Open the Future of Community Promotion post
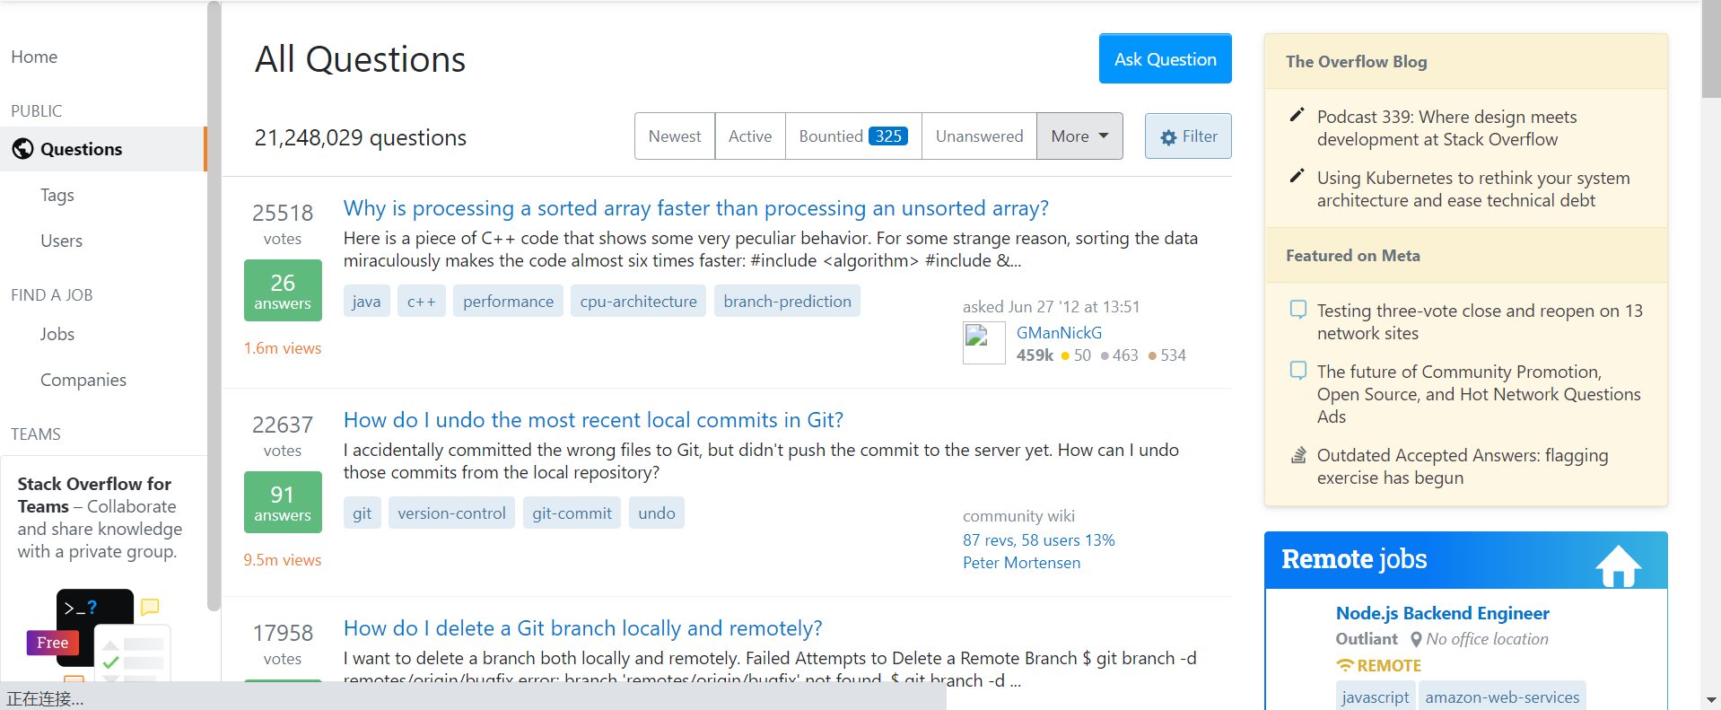Image resolution: width=1721 pixels, height=710 pixels. pos(1479,394)
